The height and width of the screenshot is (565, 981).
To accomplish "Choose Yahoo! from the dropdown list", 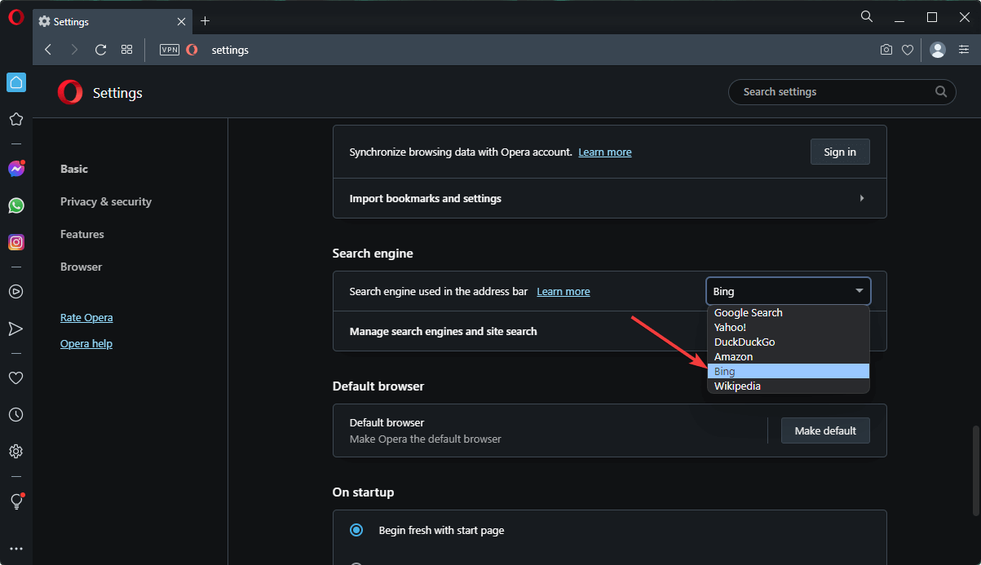I will (x=788, y=328).
